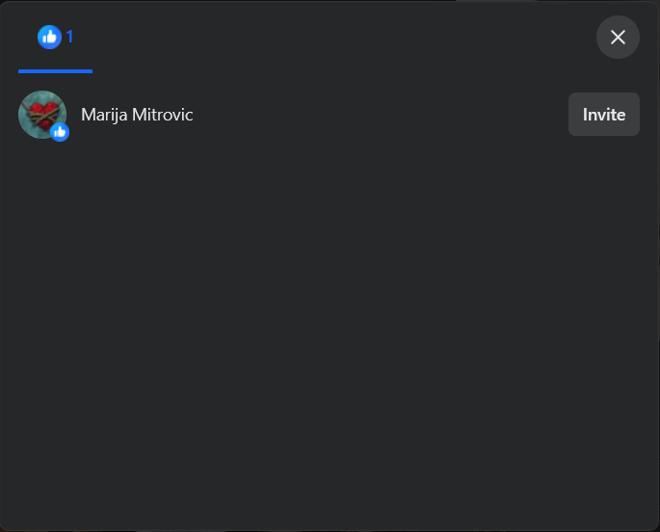The image size is (660, 532).
Task: Click the reaction count number 1
Action: (70, 37)
